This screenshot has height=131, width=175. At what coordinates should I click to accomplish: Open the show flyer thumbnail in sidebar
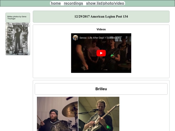coord(18,39)
